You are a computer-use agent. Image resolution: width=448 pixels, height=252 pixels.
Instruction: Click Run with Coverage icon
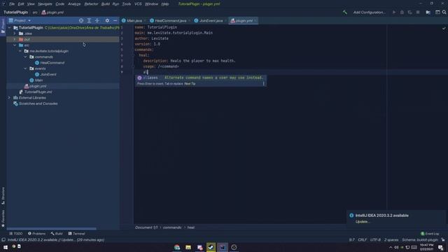pos(410,13)
